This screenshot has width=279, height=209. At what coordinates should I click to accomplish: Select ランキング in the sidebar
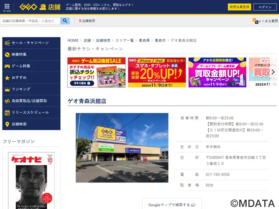tap(31, 89)
